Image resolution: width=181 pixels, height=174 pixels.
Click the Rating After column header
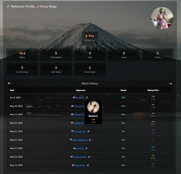click(153, 90)
